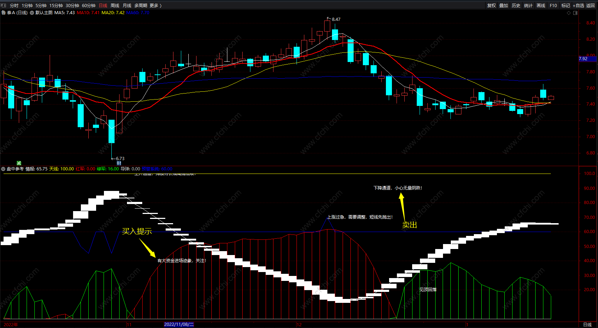The height and width of the screenshot is (328, 598).
Task: Click the 返回 back button
Action: tap(591, 5)
